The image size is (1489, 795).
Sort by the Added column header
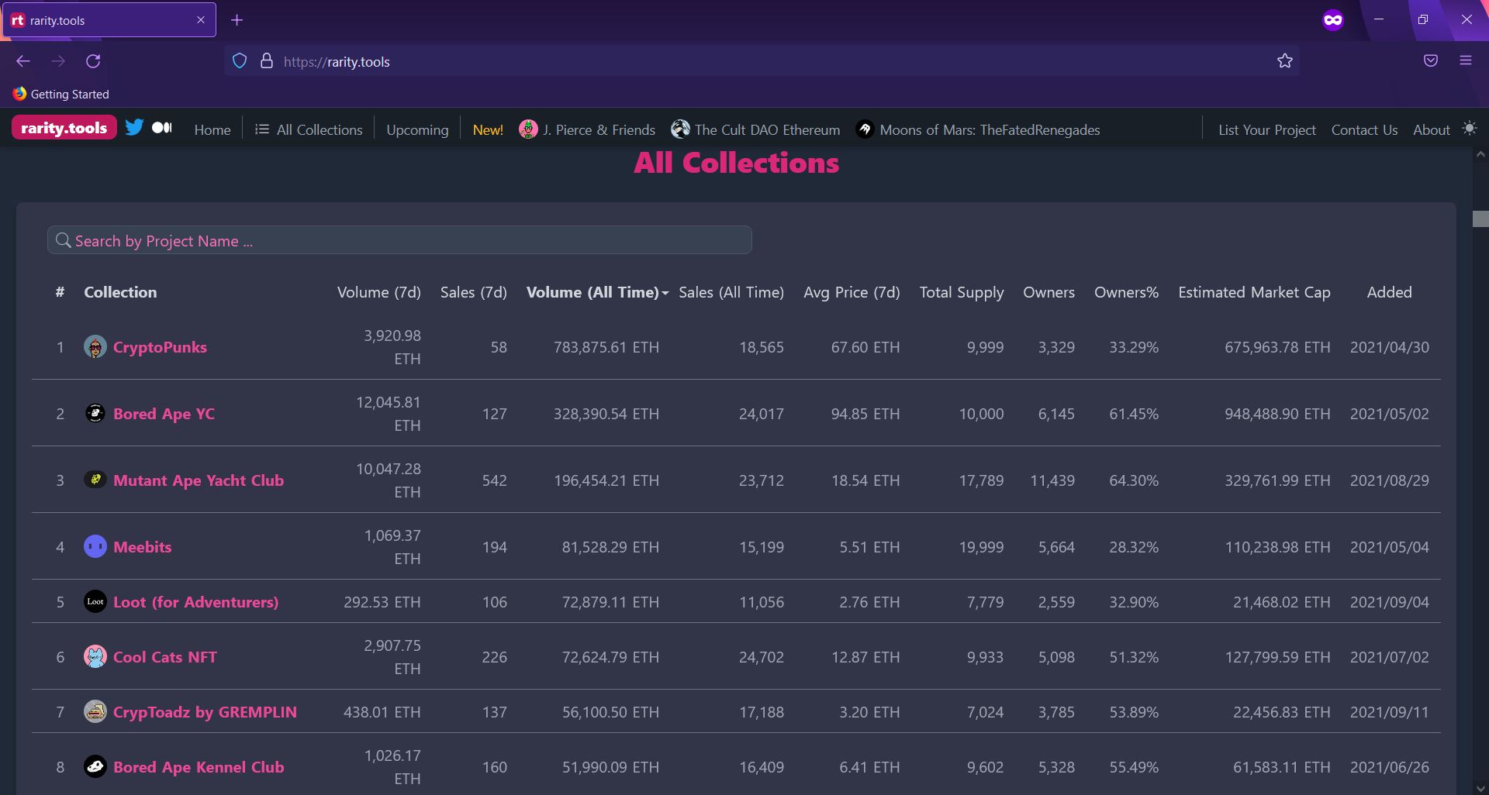pyautogui.click(x=1389, y=292)
